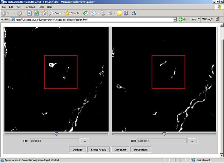224x163 pixels.
Task: Click the Mail toolbar icon
Action: pyautogui.click(x=94, y=13)
